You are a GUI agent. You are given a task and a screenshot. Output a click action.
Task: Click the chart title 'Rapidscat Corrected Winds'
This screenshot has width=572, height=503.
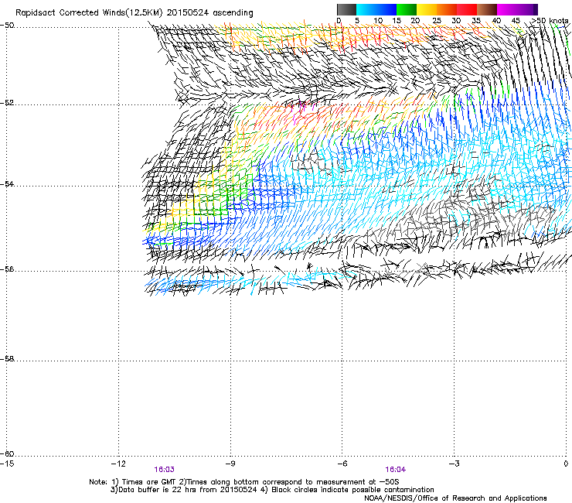tap(70, 13)
